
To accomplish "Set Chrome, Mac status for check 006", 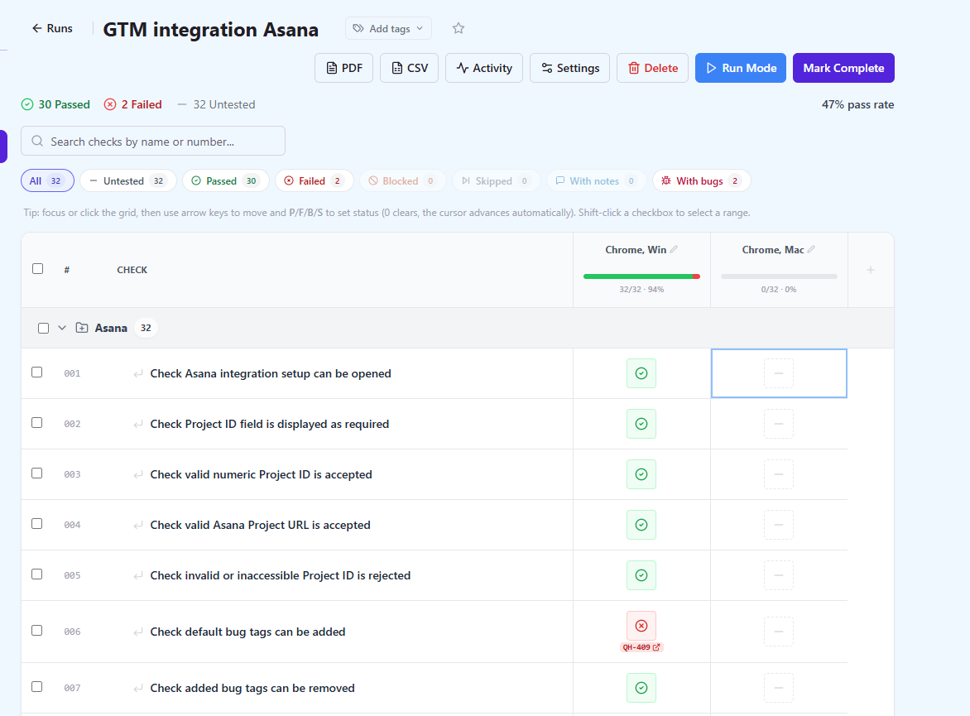I will 779,632.
